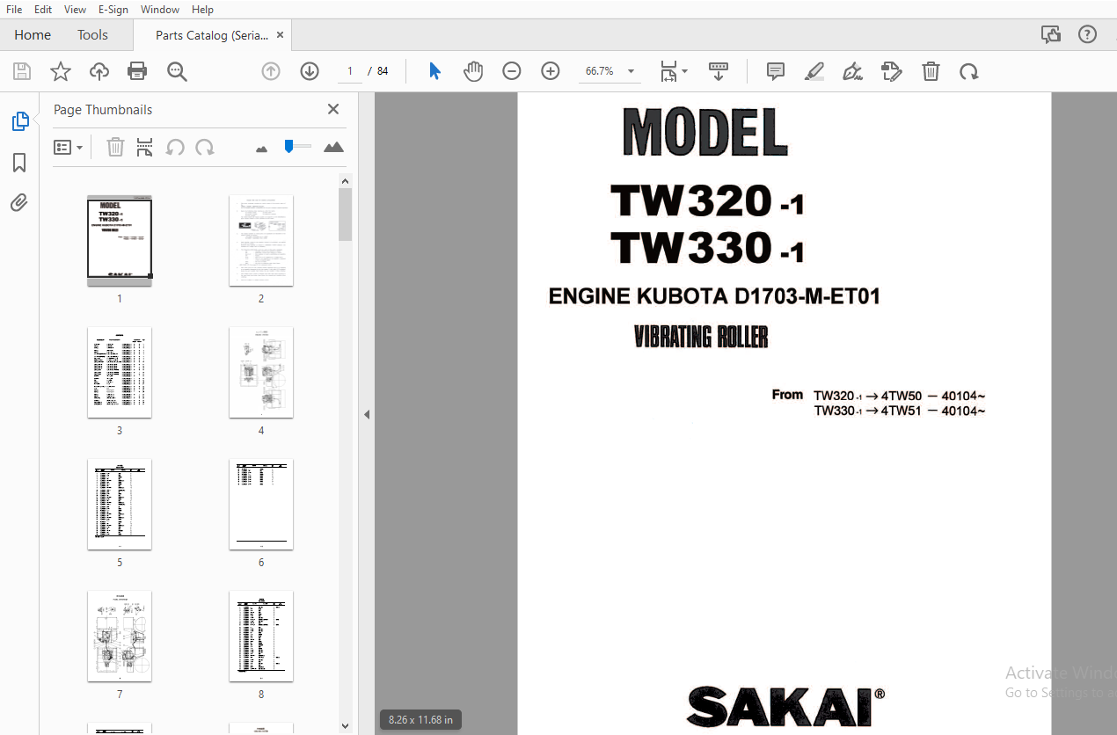The height and width of the screenshot is (735, 1117).
Task: Zoom out with the minus button
Action: pos(512,71)
